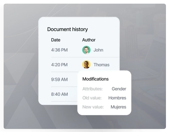The height and width of the screenshot is (132, 169).
Task: Click Thomas's avatar photo
Action: click(x=86, y=64)
